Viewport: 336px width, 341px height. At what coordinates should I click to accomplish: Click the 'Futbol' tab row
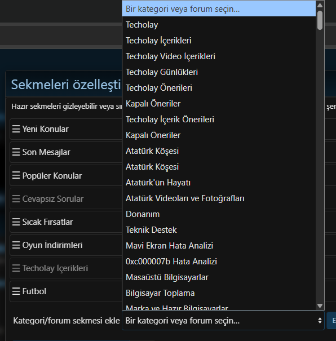click(x=65, y=291)
